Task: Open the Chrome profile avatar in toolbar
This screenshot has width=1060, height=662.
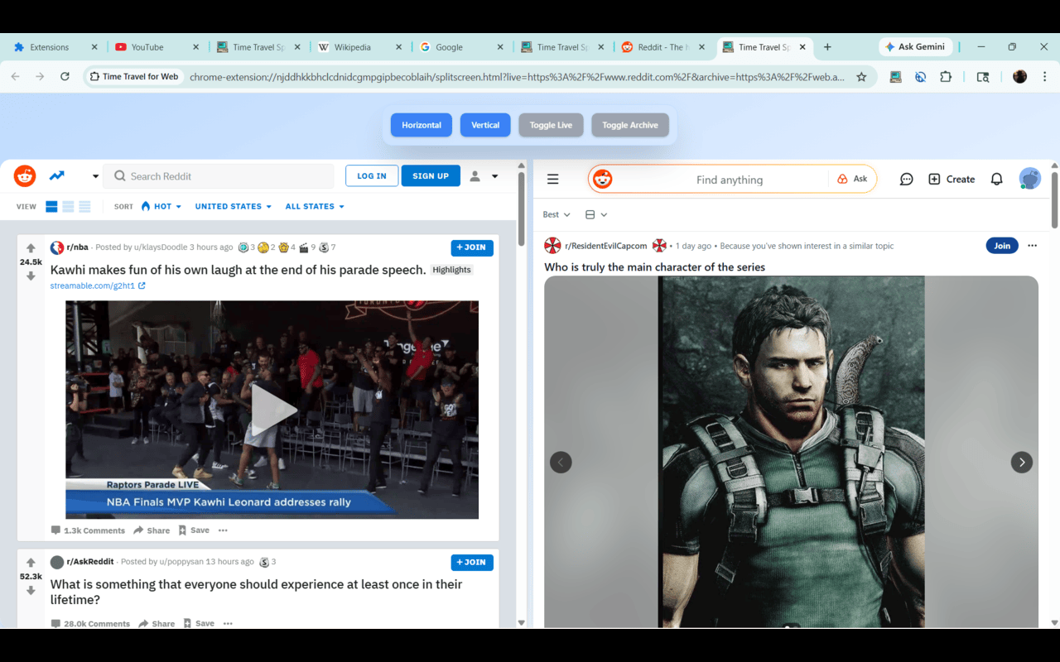Action: [1020, 77]
